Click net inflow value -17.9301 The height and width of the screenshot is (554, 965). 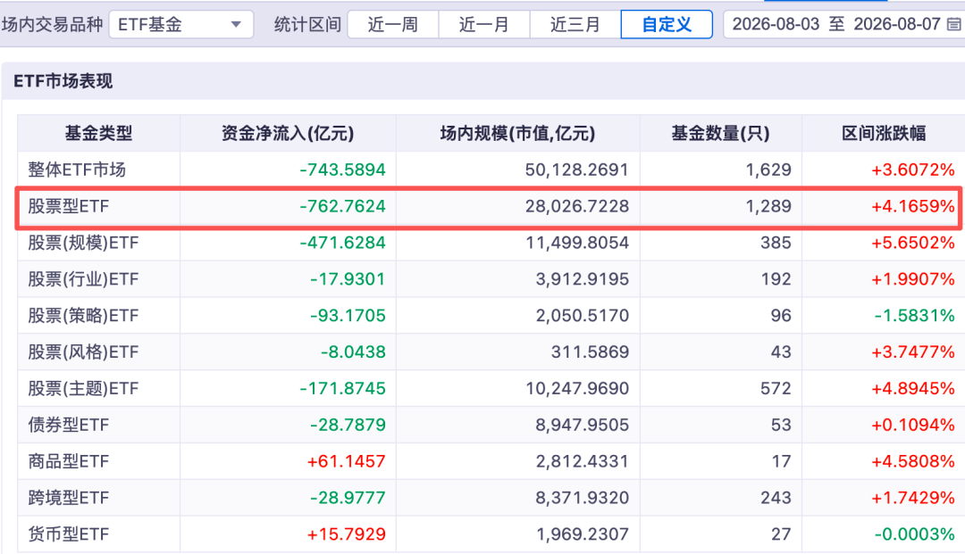click(x=348, y=279)
